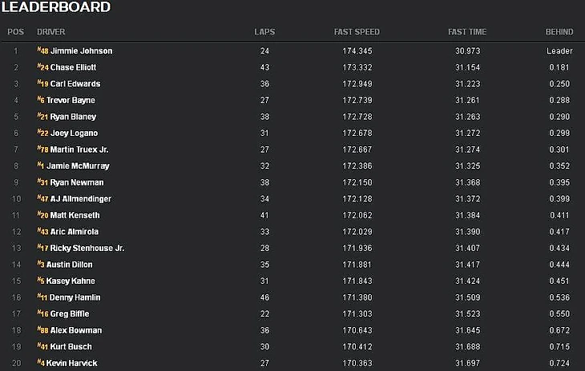585x371 pixels.
Task: Click the #19 car number icon
Action: click(42, 83)
